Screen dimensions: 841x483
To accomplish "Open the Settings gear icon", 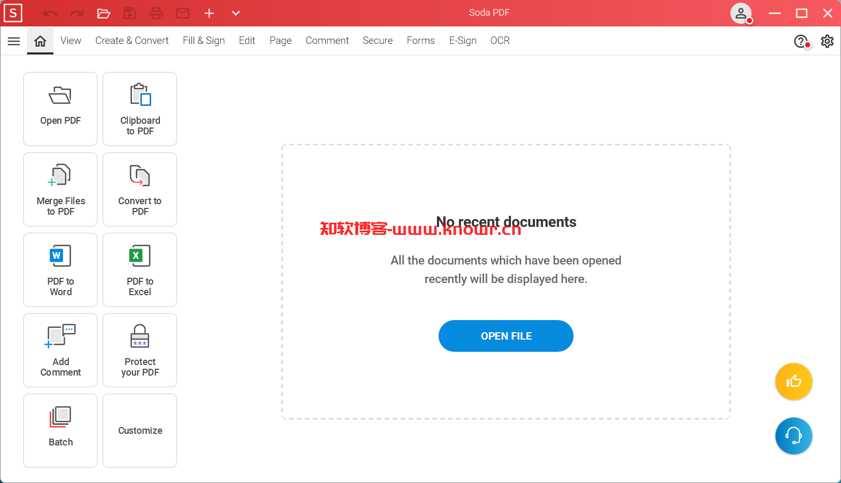I will [x=827, y=41].
